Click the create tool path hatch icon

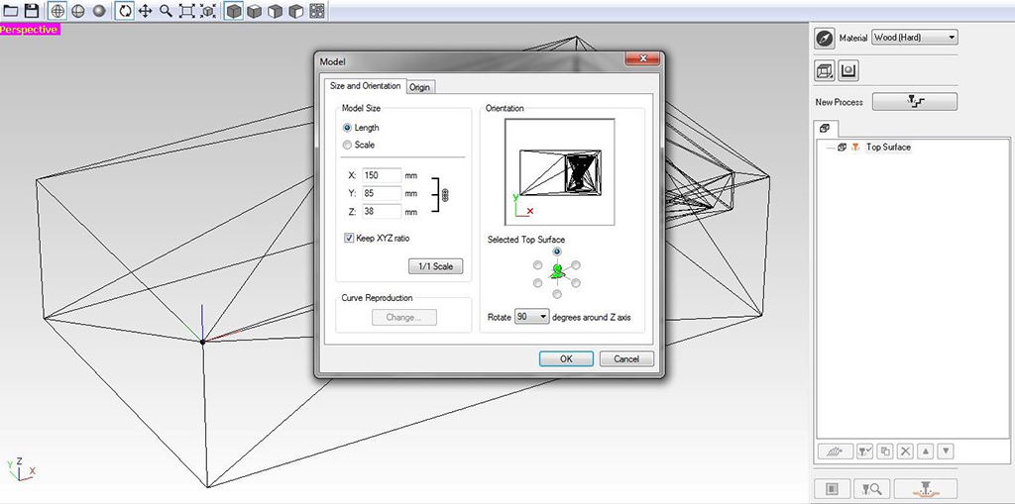click(x=836, y=451)
